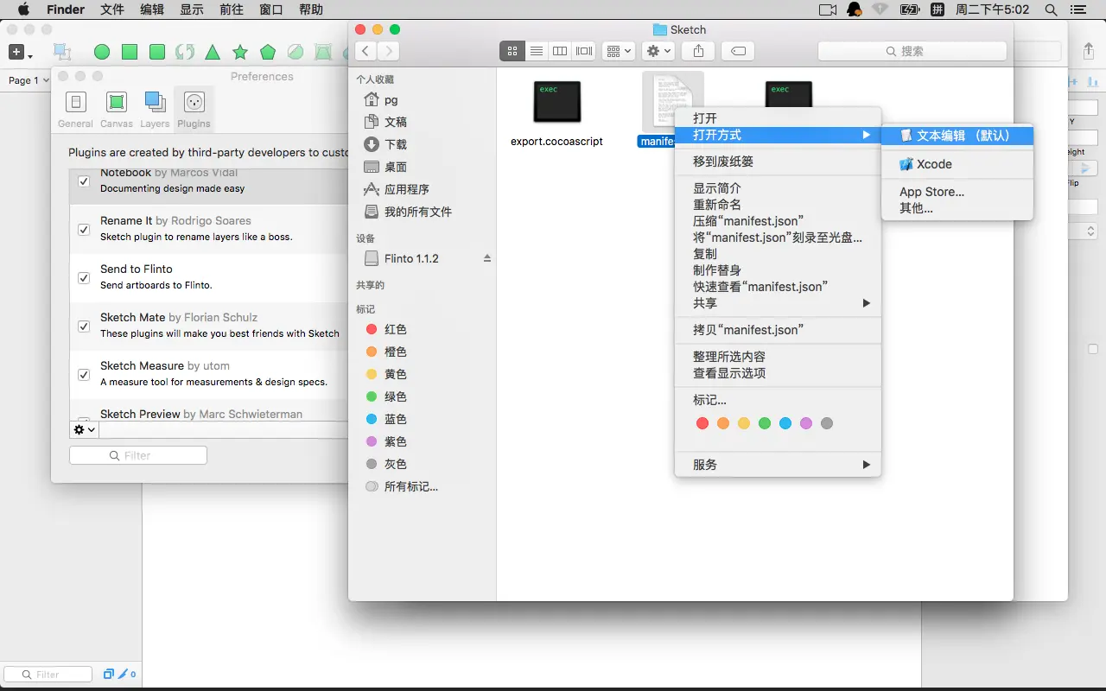This screenshot has height=691, width=1106.
Task: Select the Rectangle shape tool in Sketch toolbar
Action: [x=130, y=52]
